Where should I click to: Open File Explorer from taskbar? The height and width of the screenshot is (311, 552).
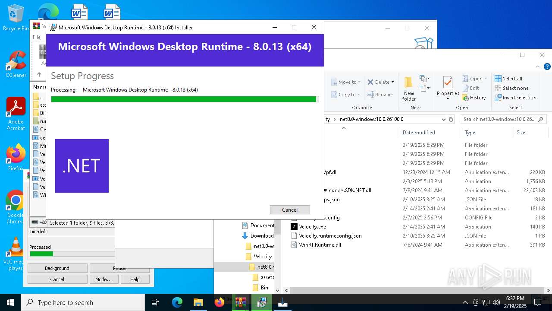[198, 302]
